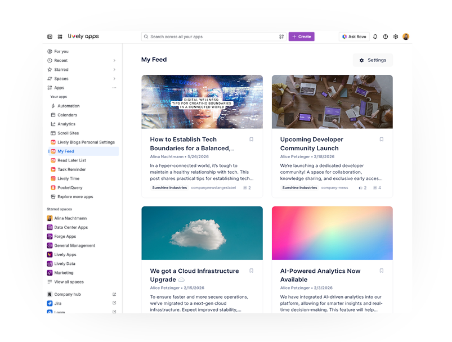Open the Analytics app
This screenshot has height=342, width=452.
[x=84, y=124]
